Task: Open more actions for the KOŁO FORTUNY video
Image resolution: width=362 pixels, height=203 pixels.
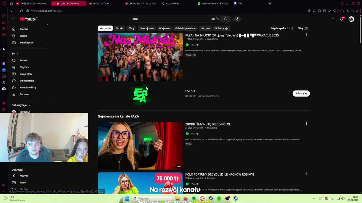Action: (306, 174)
